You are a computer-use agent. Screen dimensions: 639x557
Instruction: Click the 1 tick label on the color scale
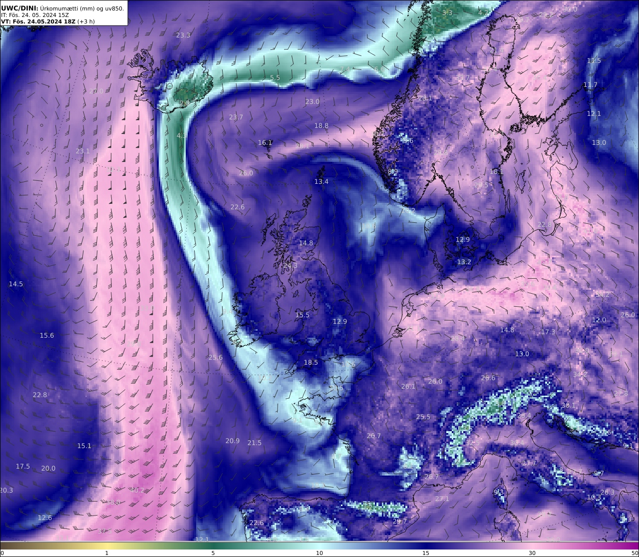pos(106,553)
